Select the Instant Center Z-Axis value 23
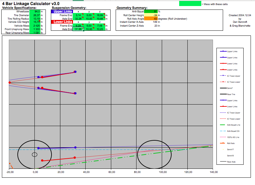Screen dimensions: 255x185 [156, 26]
